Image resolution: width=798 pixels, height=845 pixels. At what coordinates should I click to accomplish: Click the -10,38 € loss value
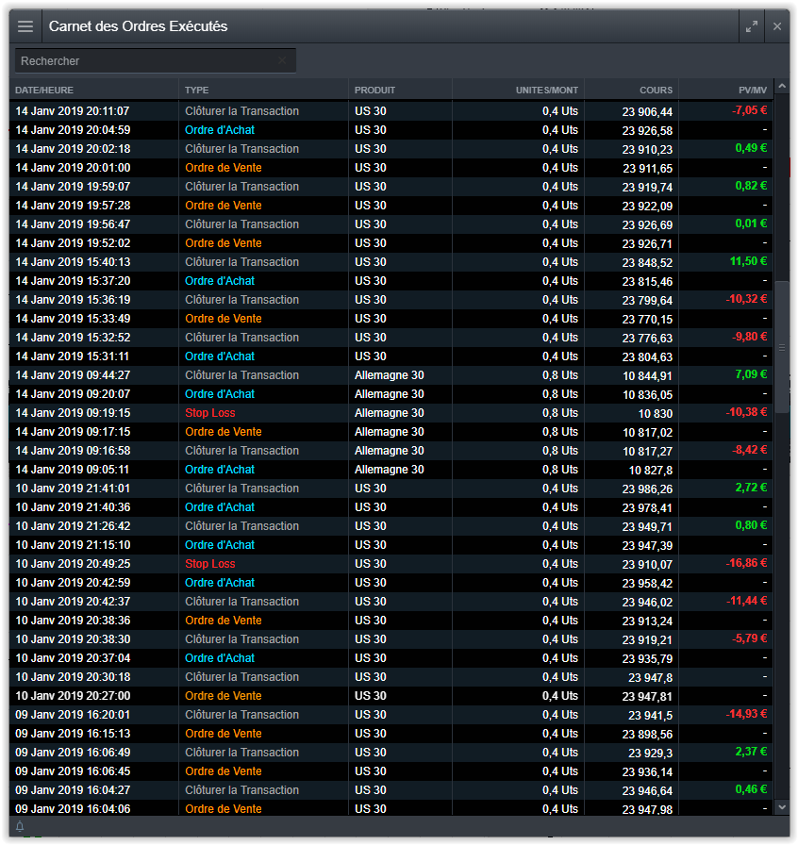pos(747,412)
